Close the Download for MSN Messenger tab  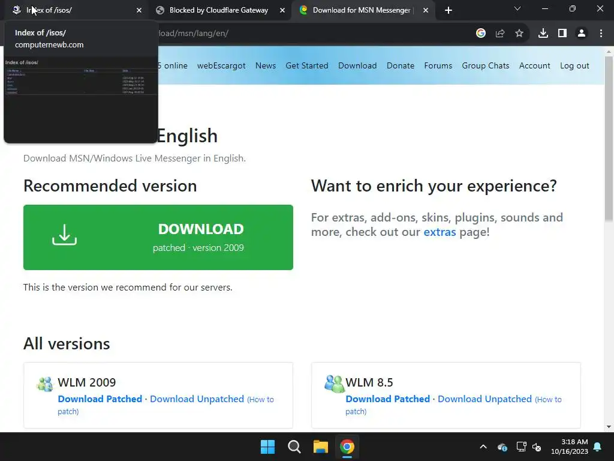point(426,11)
